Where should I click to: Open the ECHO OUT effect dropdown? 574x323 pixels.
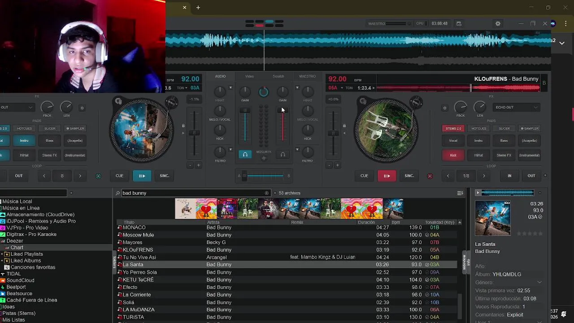516,108
